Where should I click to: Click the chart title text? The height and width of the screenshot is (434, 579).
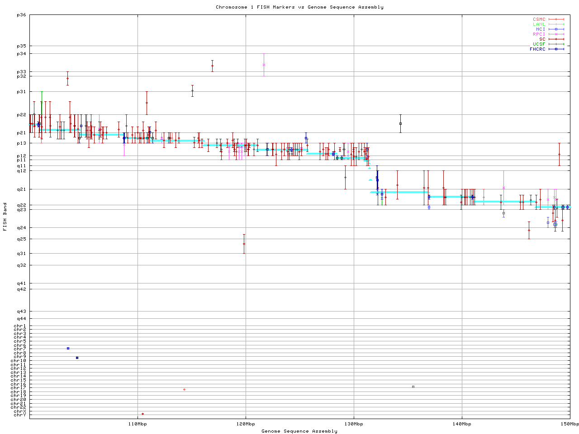299,7
